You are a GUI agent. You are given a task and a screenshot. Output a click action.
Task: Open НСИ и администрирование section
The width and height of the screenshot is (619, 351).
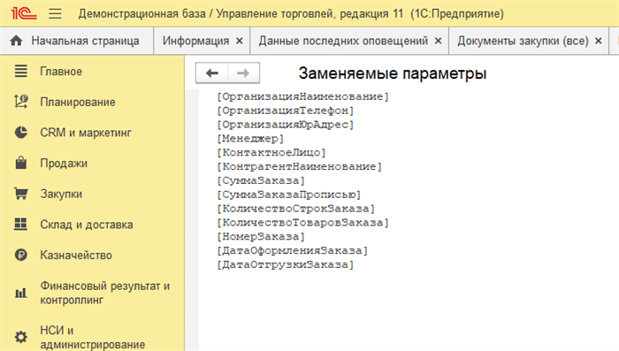click(x=92, y=337)
